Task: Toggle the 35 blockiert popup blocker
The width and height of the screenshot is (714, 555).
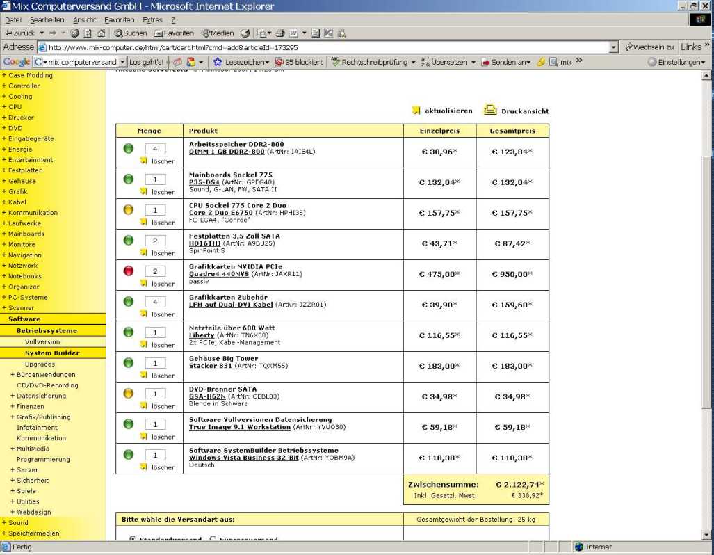Action: pyautogui.click(x=298, y=62)
